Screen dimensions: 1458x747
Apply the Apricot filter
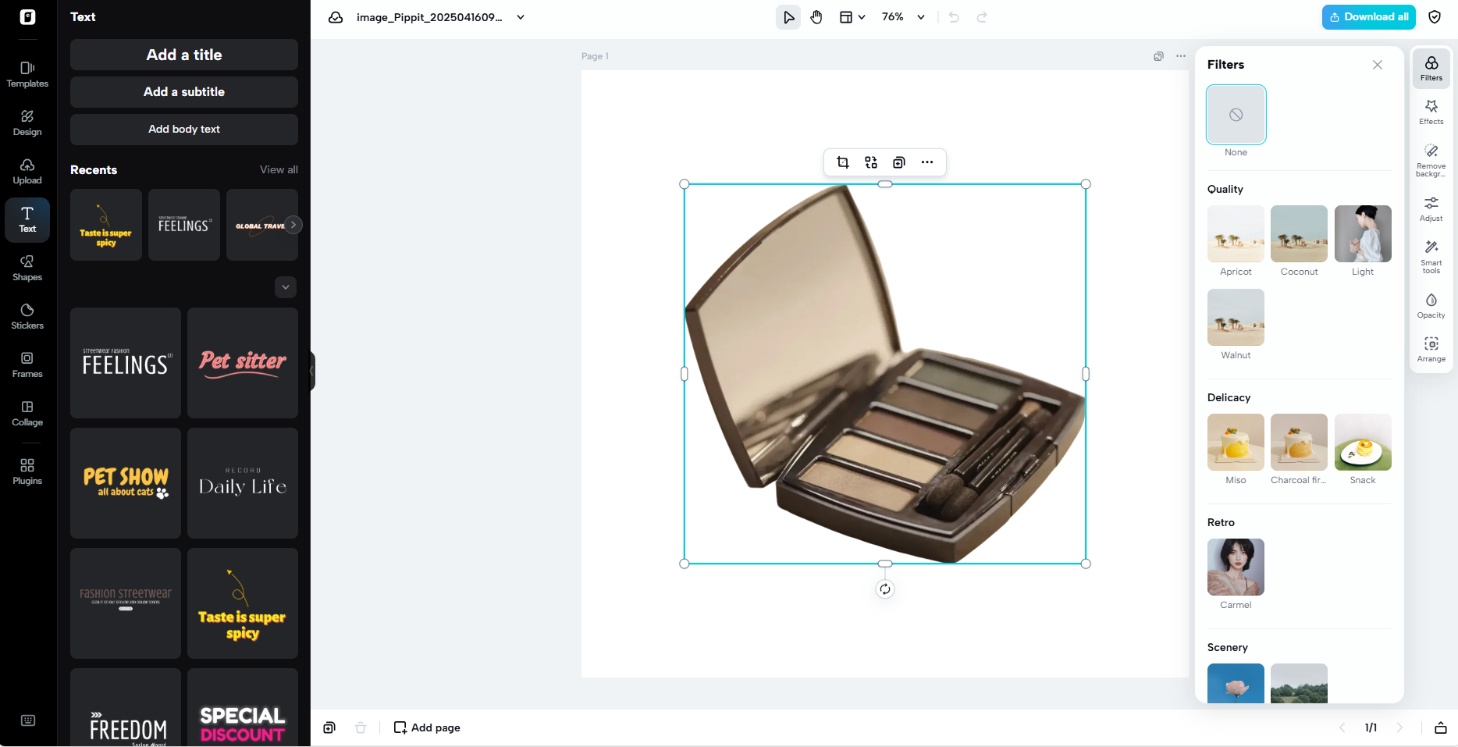point(1236,233)
